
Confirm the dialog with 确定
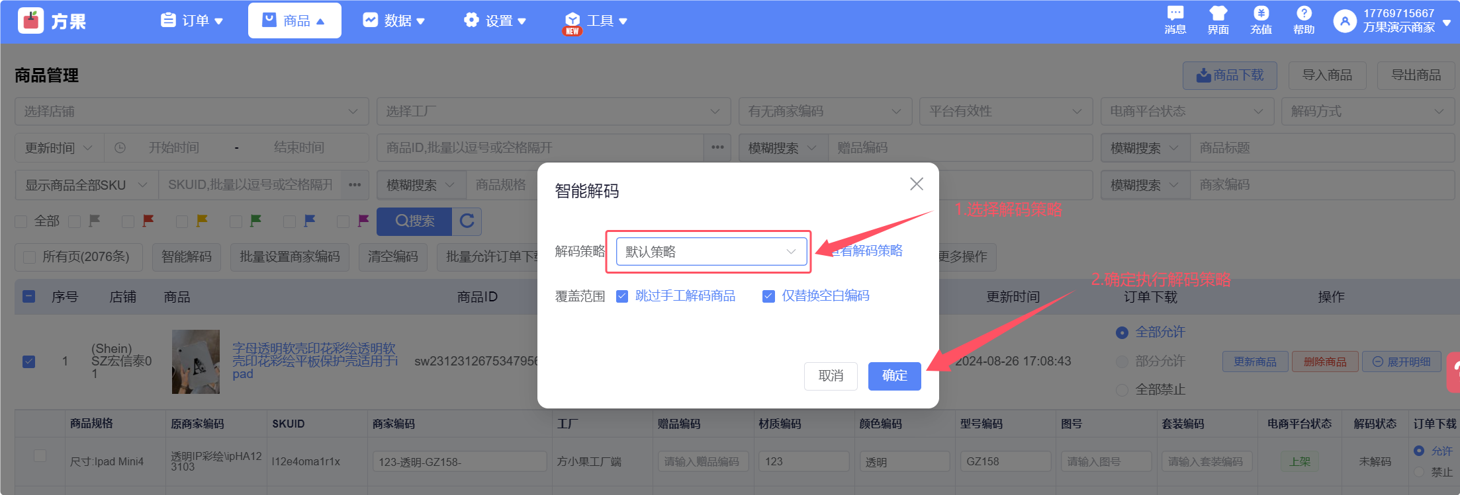click(895, 376)
